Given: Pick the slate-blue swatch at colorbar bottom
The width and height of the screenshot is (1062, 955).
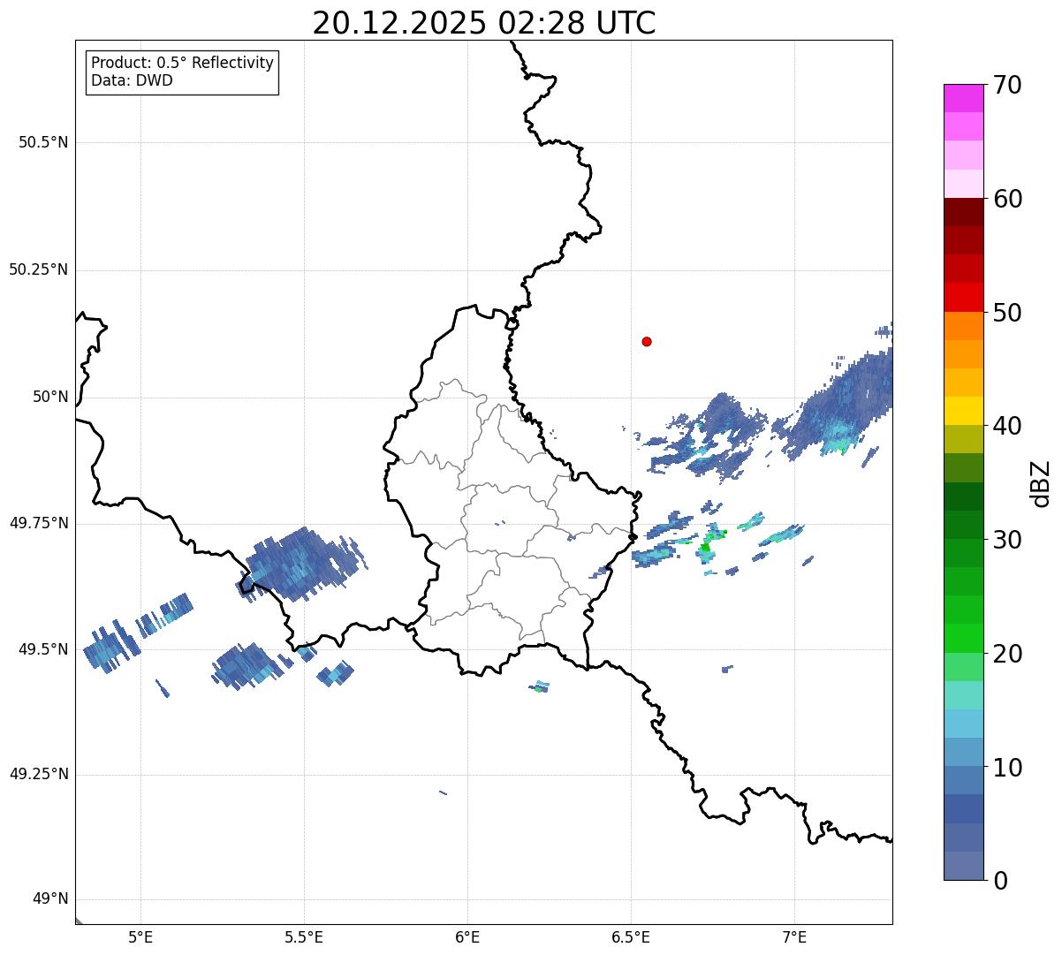Looking at the screenshot, I should click(x=963, y=866).
